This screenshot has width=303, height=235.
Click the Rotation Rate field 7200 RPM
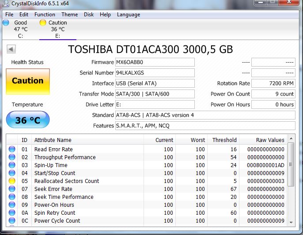click(273, 83)
